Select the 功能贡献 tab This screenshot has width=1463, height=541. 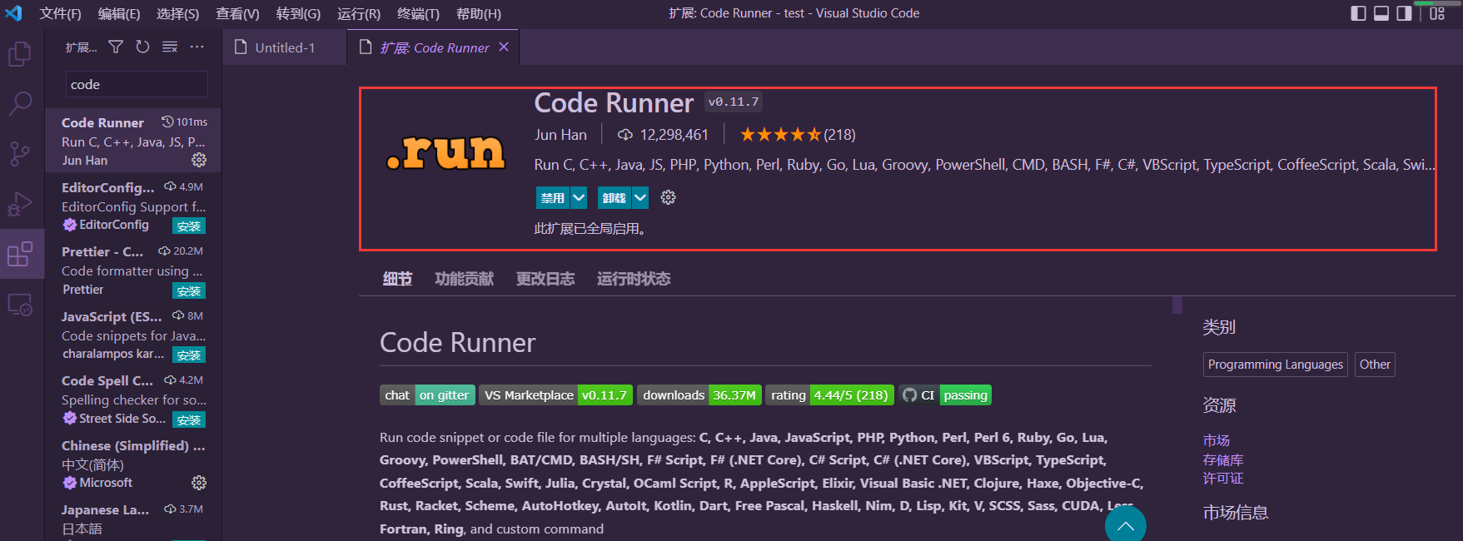coord(464,279)
